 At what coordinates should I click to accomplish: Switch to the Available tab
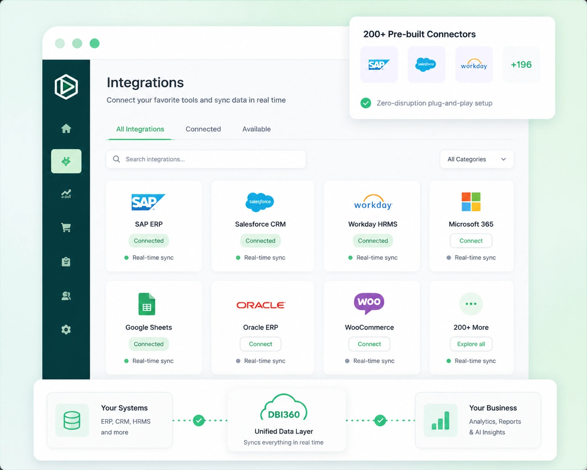tap(257, 129)
